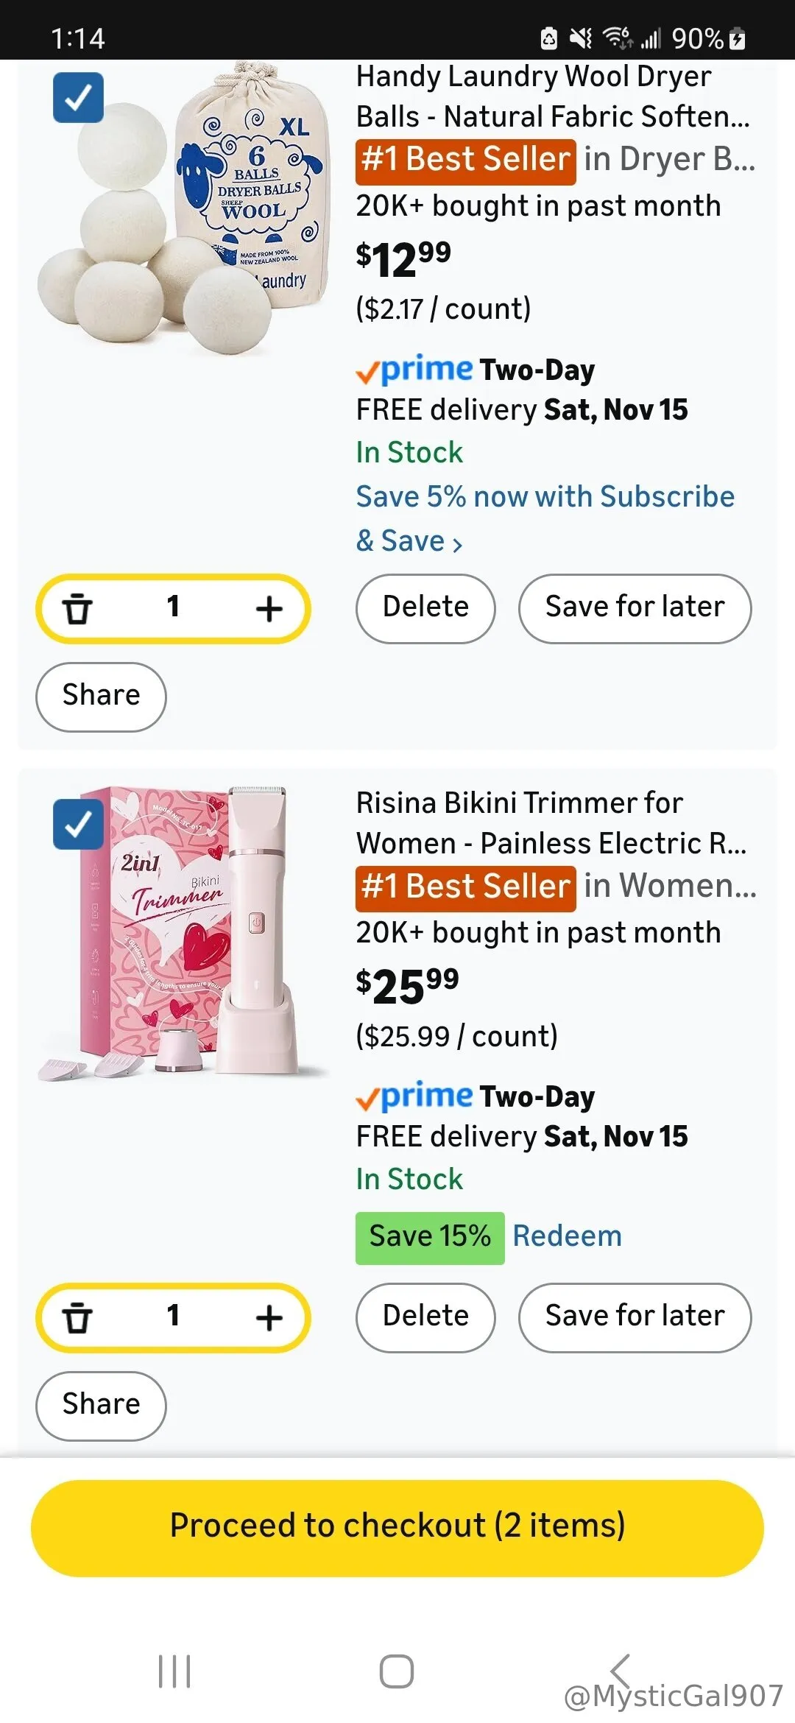Uncheck the wool dryer balls item checkbox
This screenshot has width=795, height=1723.
click(x=78, y=97)
